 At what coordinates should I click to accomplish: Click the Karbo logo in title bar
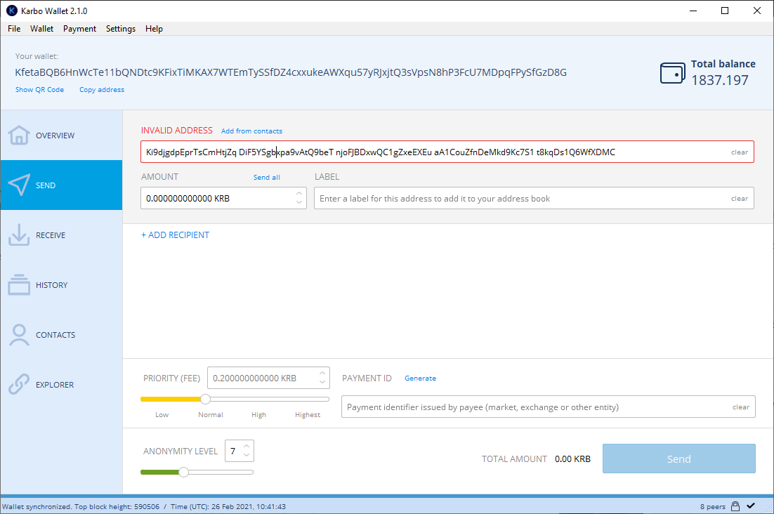click(x=11, y=11)
